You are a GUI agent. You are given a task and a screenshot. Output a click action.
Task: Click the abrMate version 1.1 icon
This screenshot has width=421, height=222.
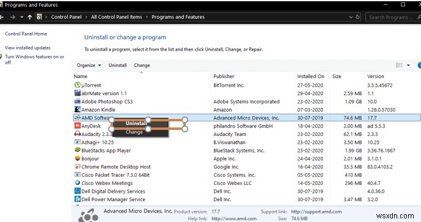[x=78, y=93]
